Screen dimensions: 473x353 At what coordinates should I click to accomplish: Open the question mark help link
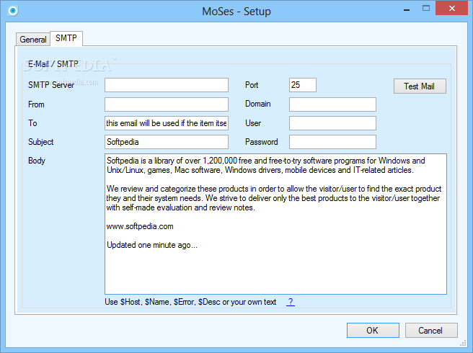coord(290,301)
